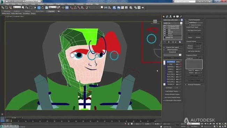This screenshot has width=227, height=128.
Task: Open the Hierarchy panel tab
Action: tap(170, 16)
